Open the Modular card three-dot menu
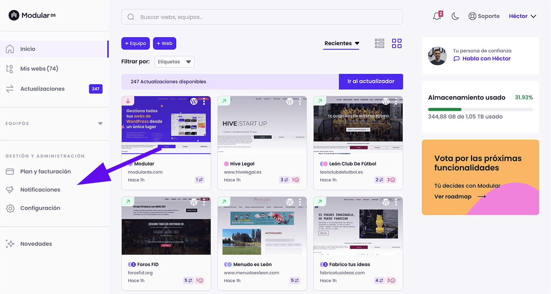 click(x=204, y=101)
